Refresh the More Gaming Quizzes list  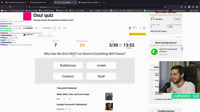[x=182, y=49]
